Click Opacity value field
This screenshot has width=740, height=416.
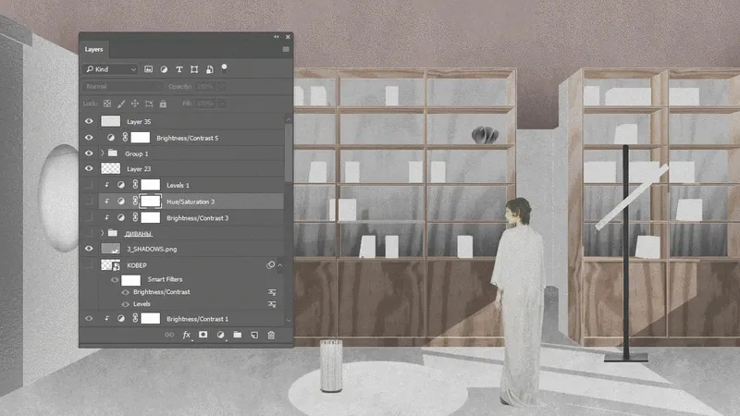[x=205, y=86]
